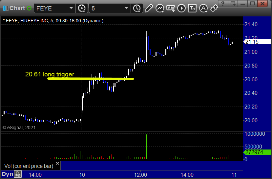272x179 pixels.
Task: Close the volume study pane
Action: coord(58,163)
